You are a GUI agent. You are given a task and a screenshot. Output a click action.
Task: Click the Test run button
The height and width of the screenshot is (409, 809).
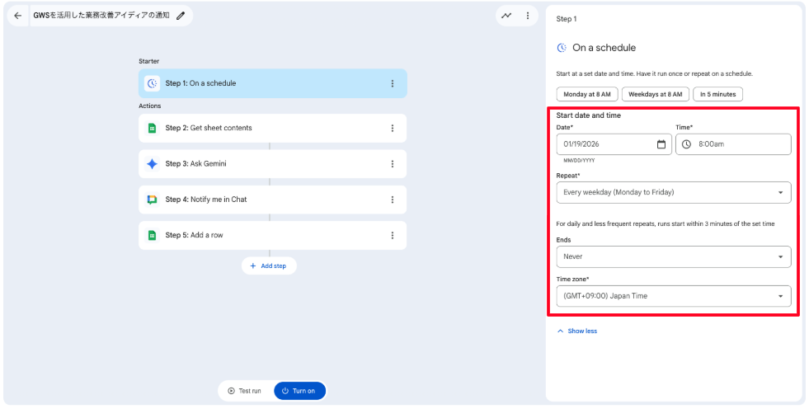point(245,391)
